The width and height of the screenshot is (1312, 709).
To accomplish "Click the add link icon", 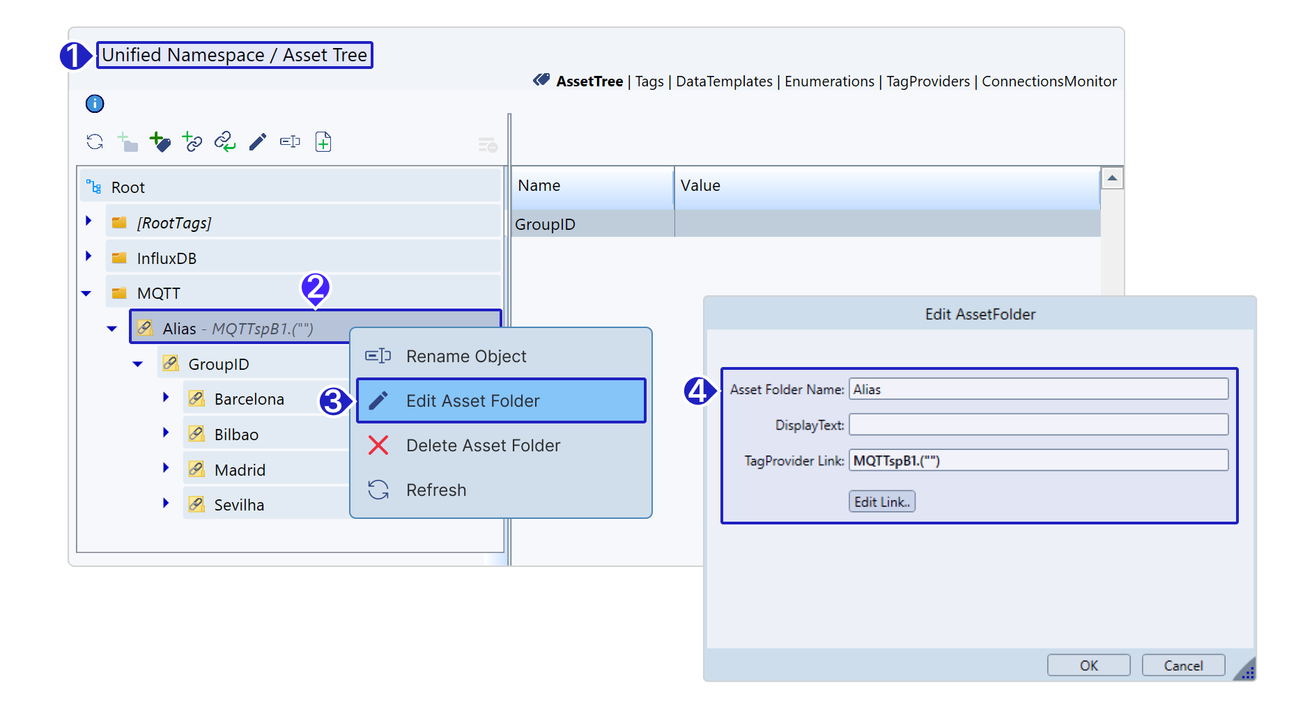I will (x=192, y=142).
